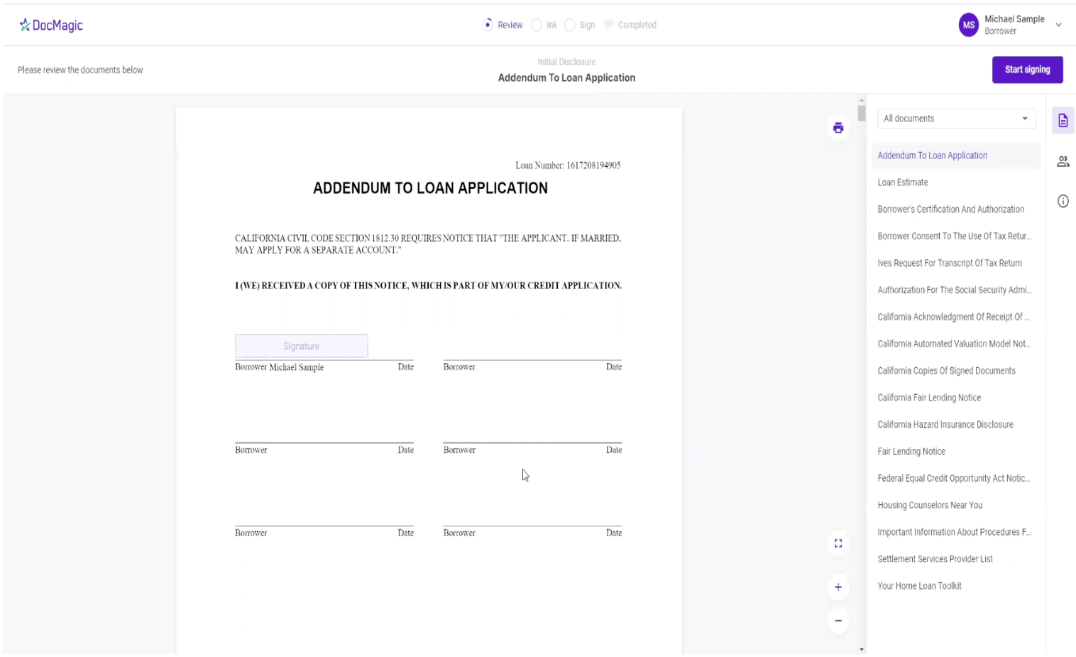Zoom out with the minus button
The height and width of the screenshot is (657, 1076).
tap(838, 621)
